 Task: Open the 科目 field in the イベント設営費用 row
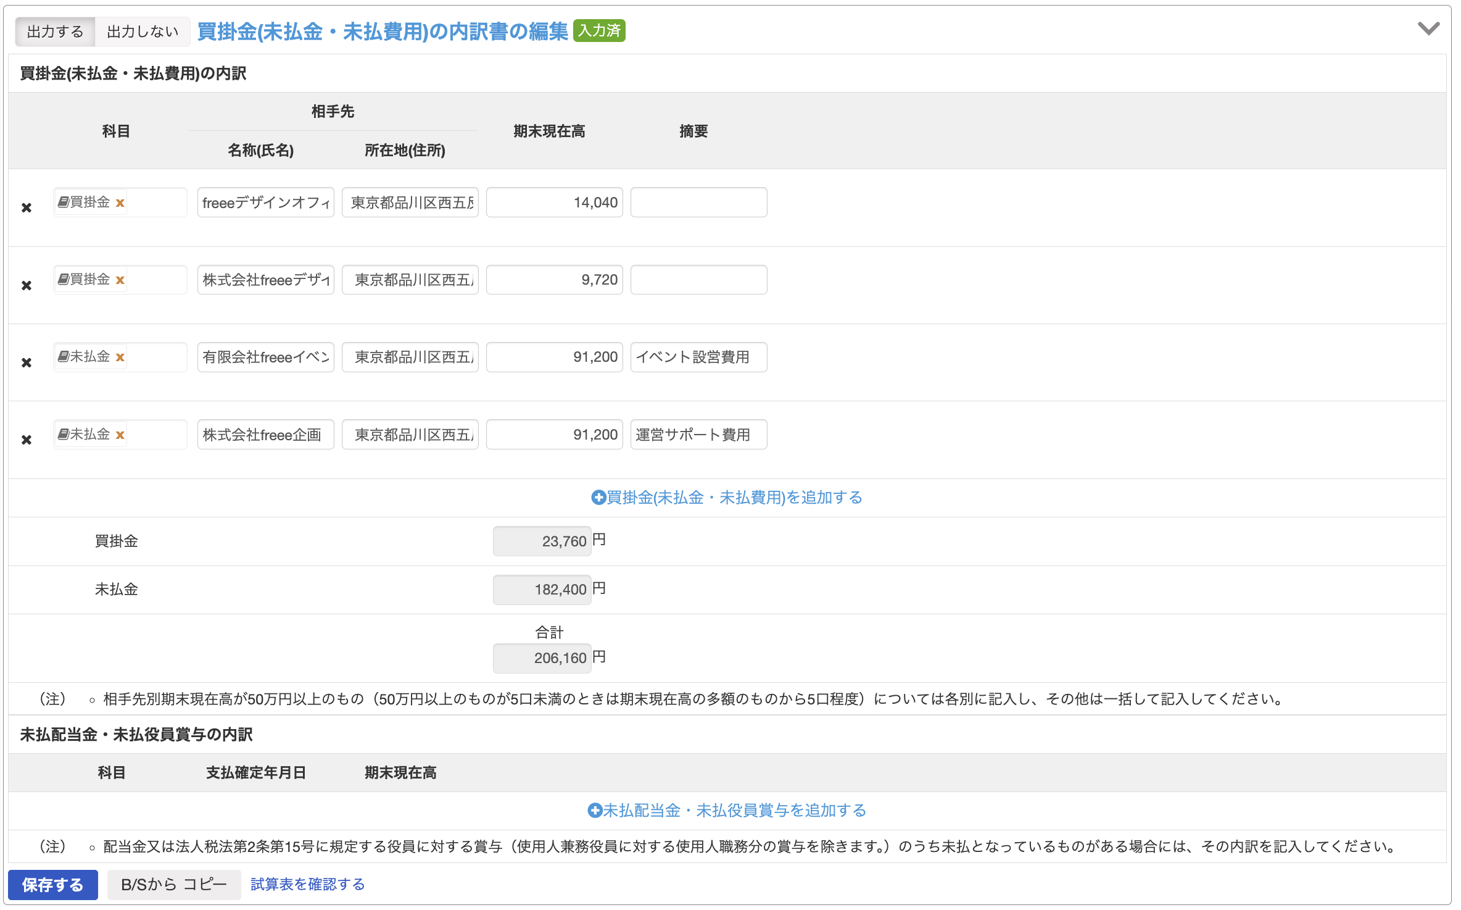click(x=120, y=357)
